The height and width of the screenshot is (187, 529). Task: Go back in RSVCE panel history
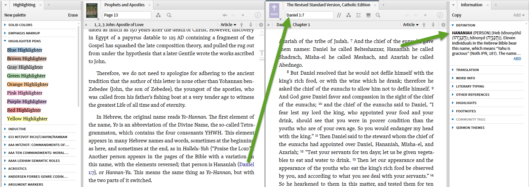(x=407, y=15)
